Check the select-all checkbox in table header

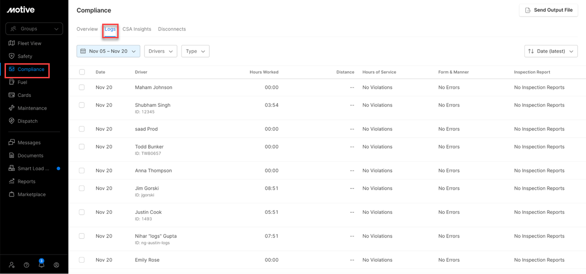pyautogui.click(x=82, y=72)
